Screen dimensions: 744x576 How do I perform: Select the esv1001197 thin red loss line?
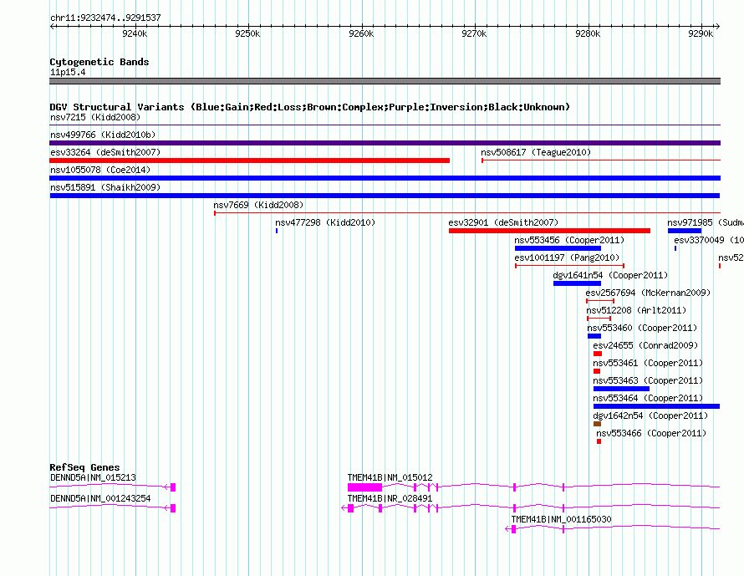coord(569,266)
